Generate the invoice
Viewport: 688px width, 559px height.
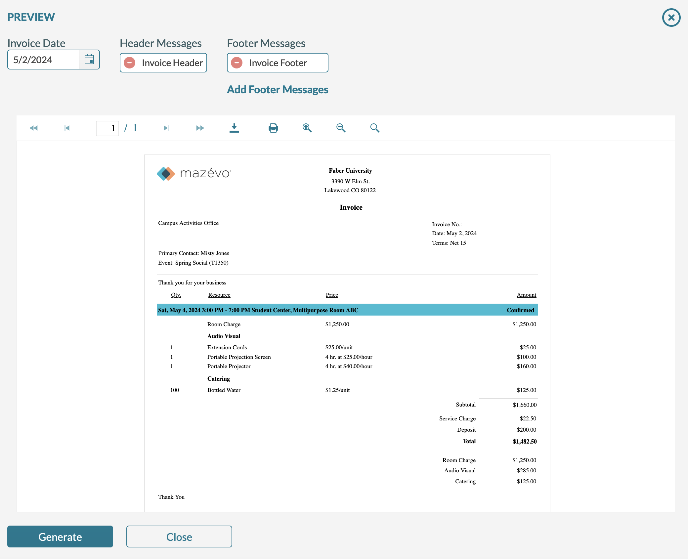tap(60, 537)
